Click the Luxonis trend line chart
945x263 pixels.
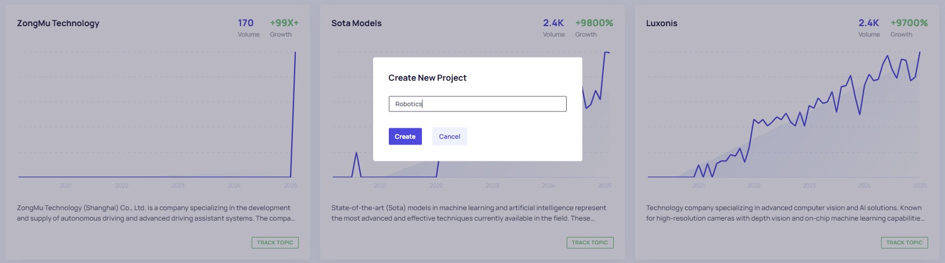[x=783, y=116]
